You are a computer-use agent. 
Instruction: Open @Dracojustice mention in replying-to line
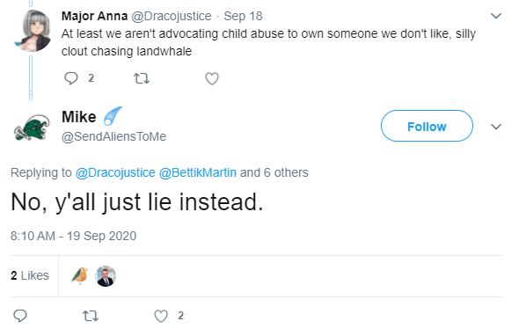click(115, 172)
